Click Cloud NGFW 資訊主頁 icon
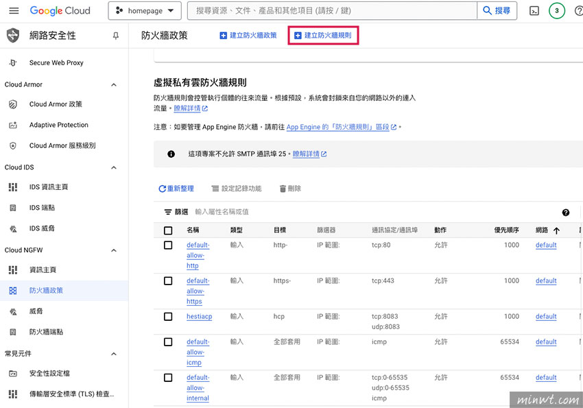Screen dimensions: 583x408 pos(13,269)
